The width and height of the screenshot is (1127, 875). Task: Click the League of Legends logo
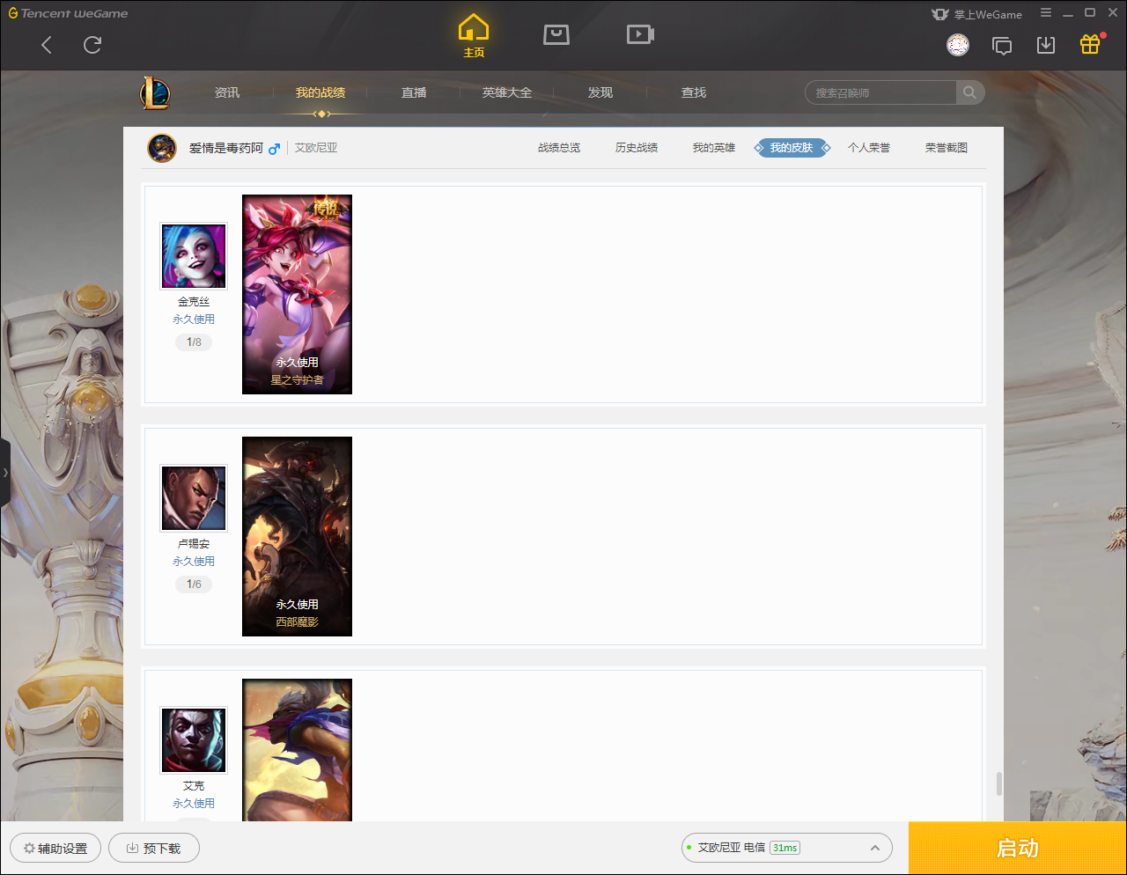[155, 92]
